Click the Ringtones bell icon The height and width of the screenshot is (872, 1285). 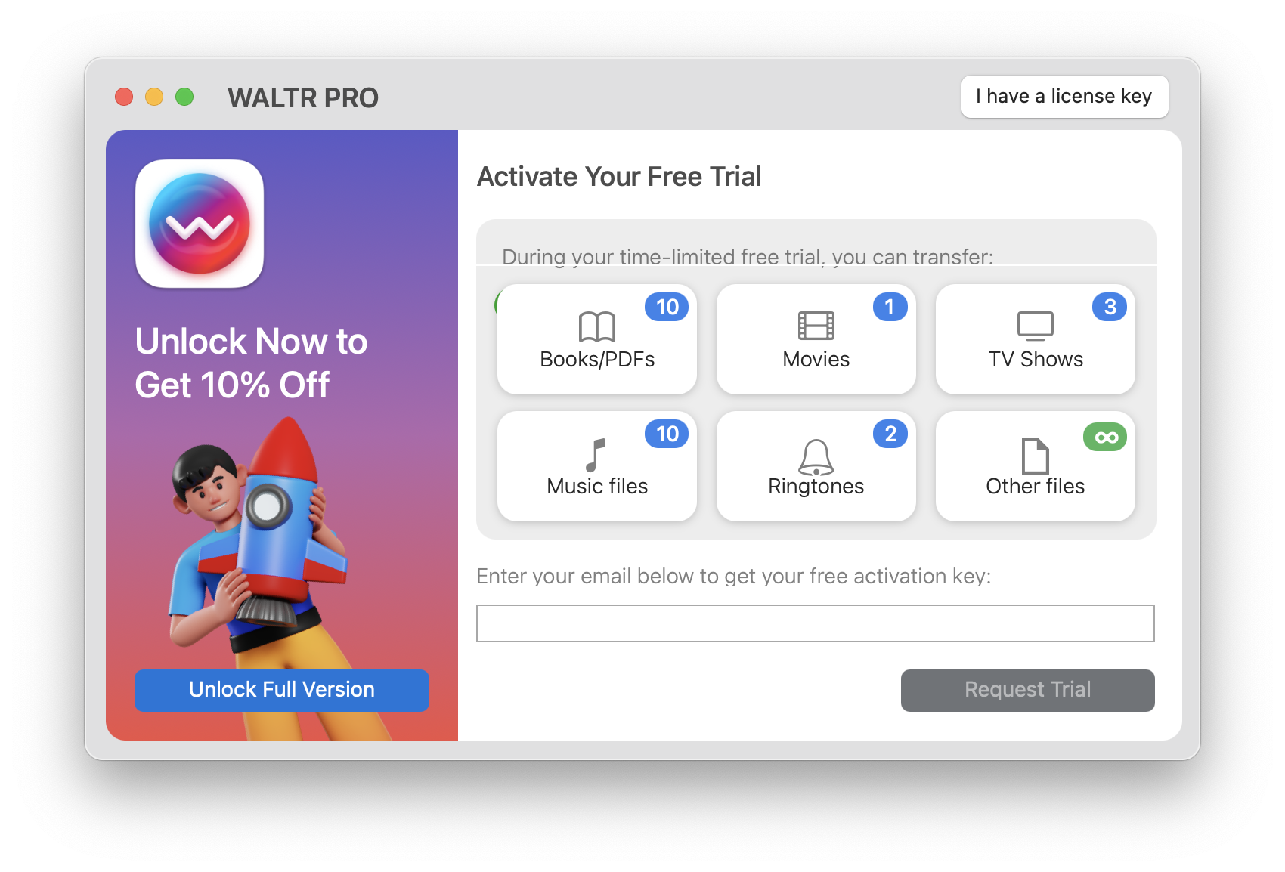coord(816,456)
